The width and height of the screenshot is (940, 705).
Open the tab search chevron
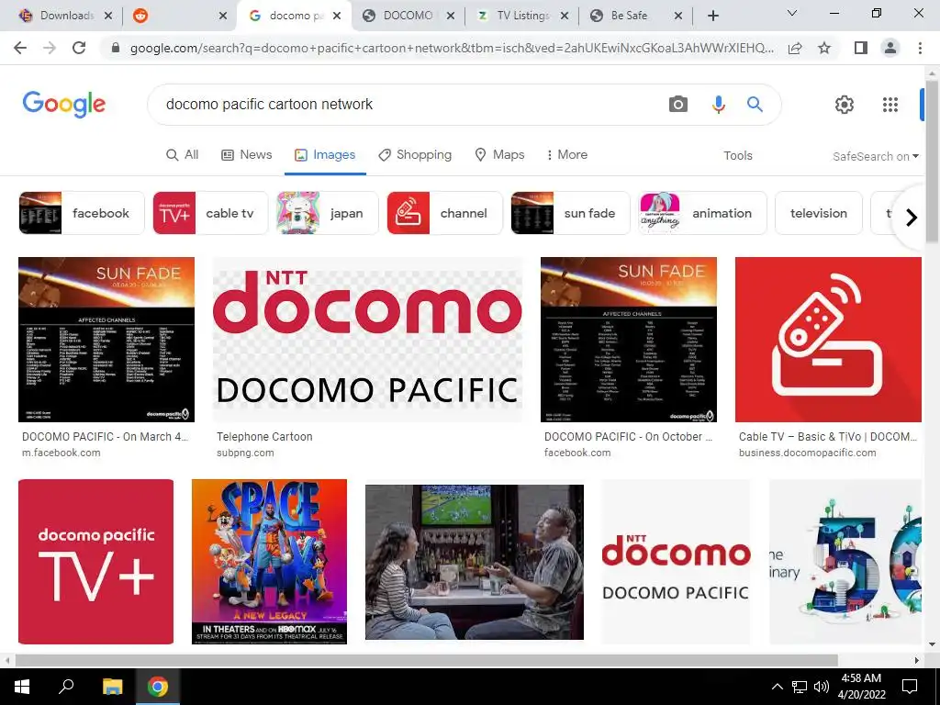click(x=792, y=13)
